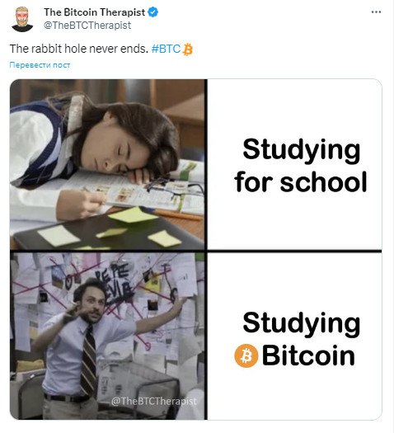Open the sleeping student photo panel
Image resolution: width=394 pixels, height=433 pixels.
[107, 165]
